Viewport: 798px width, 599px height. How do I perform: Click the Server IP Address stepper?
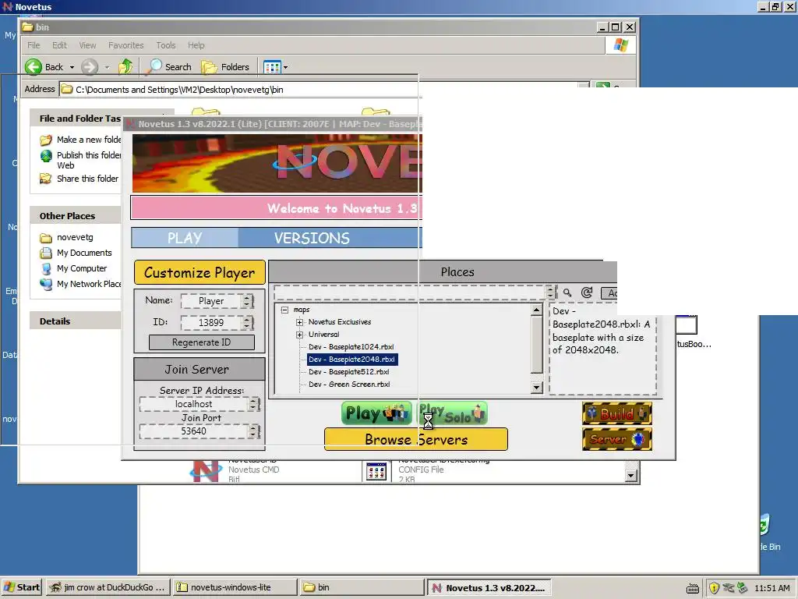point(254,405)
